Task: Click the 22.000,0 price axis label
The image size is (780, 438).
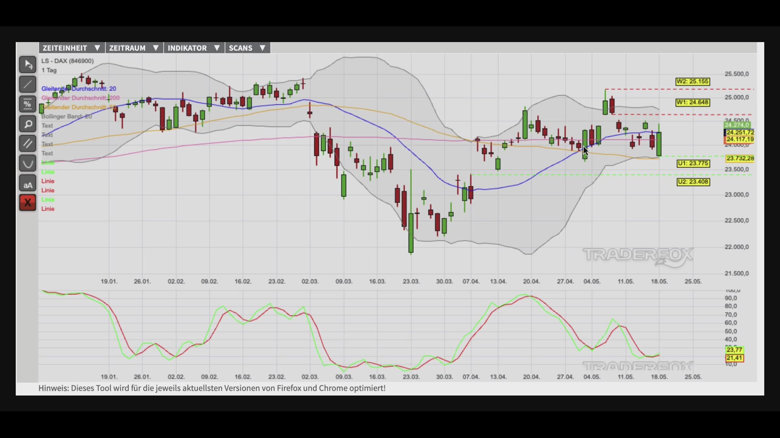Action: [737, 247]
